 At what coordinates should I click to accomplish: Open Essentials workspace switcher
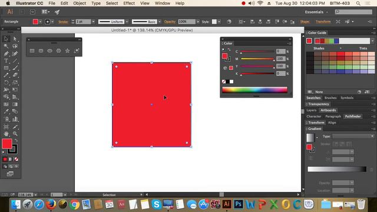(316, 12)
